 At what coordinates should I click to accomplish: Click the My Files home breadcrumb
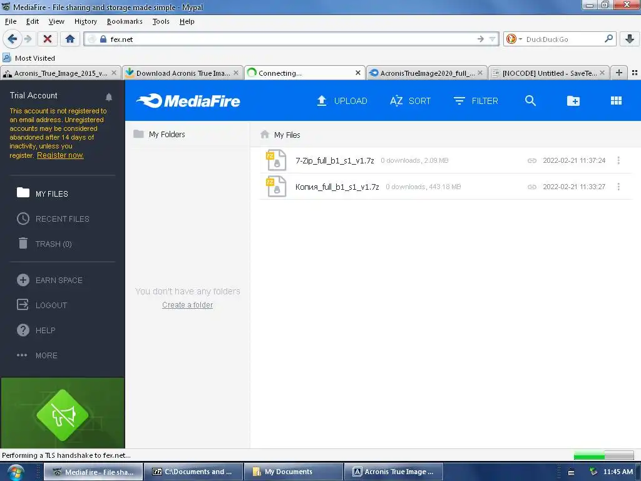(280, 135)
